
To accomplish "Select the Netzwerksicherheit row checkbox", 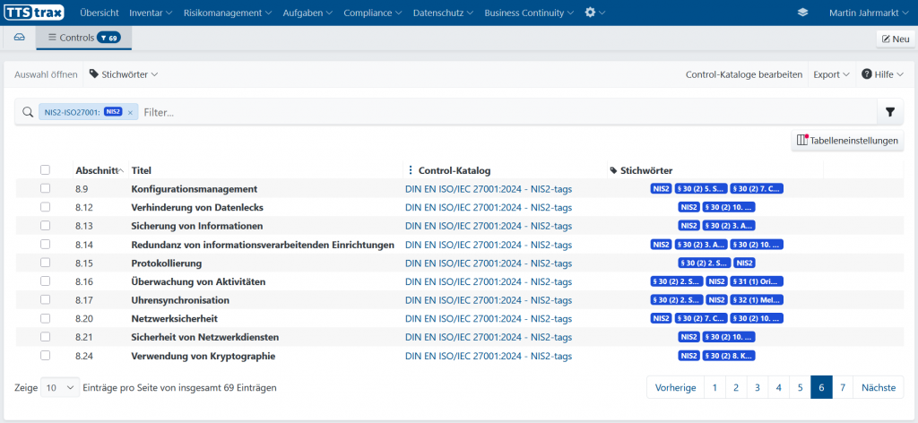I will pyautogui.click(x=46, y=318).
